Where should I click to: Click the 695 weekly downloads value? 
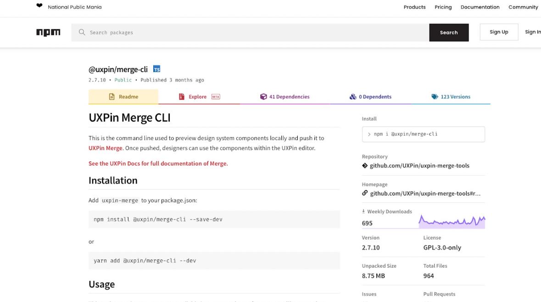coord(367,224)
